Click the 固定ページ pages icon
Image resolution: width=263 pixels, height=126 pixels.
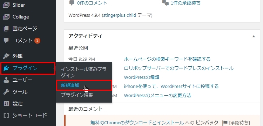pos(6,29)
